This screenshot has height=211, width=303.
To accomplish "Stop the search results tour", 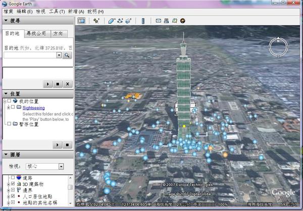I will [58, 84].
